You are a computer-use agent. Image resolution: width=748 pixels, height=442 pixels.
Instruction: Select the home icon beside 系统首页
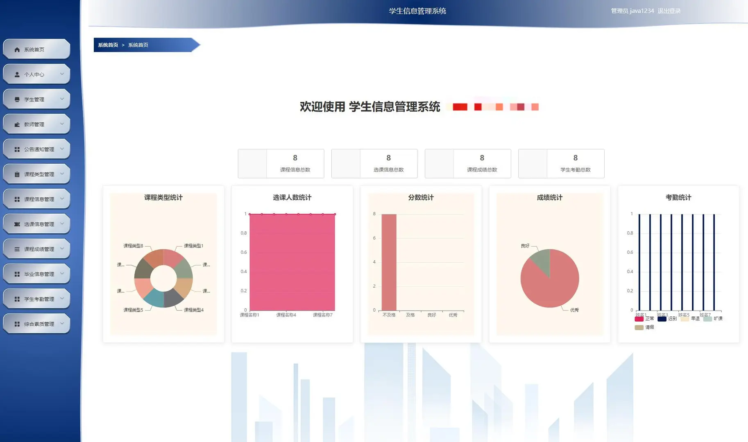[x=17, y=49]
